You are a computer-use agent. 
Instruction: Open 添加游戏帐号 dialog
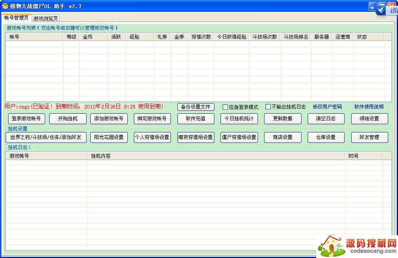(x=108, y=119)
